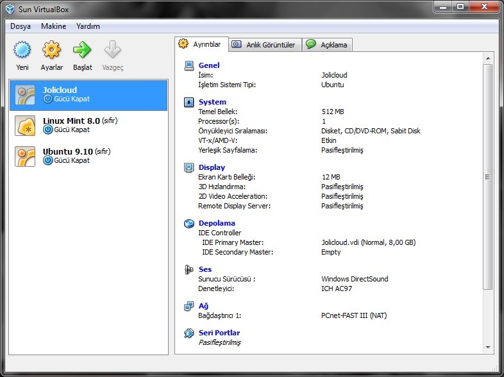Switch to Ayrıntılar tab label

207,44
